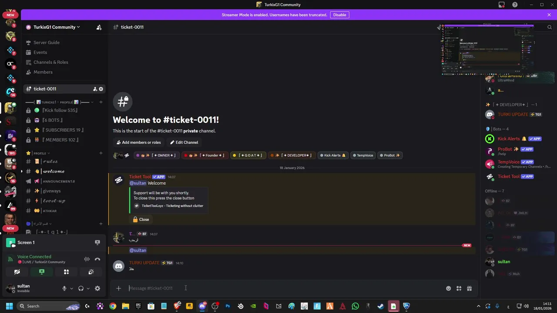Open the TicketTool.xyz footer link
This screenshot has height=313, width=557.
tap(172, 206)
